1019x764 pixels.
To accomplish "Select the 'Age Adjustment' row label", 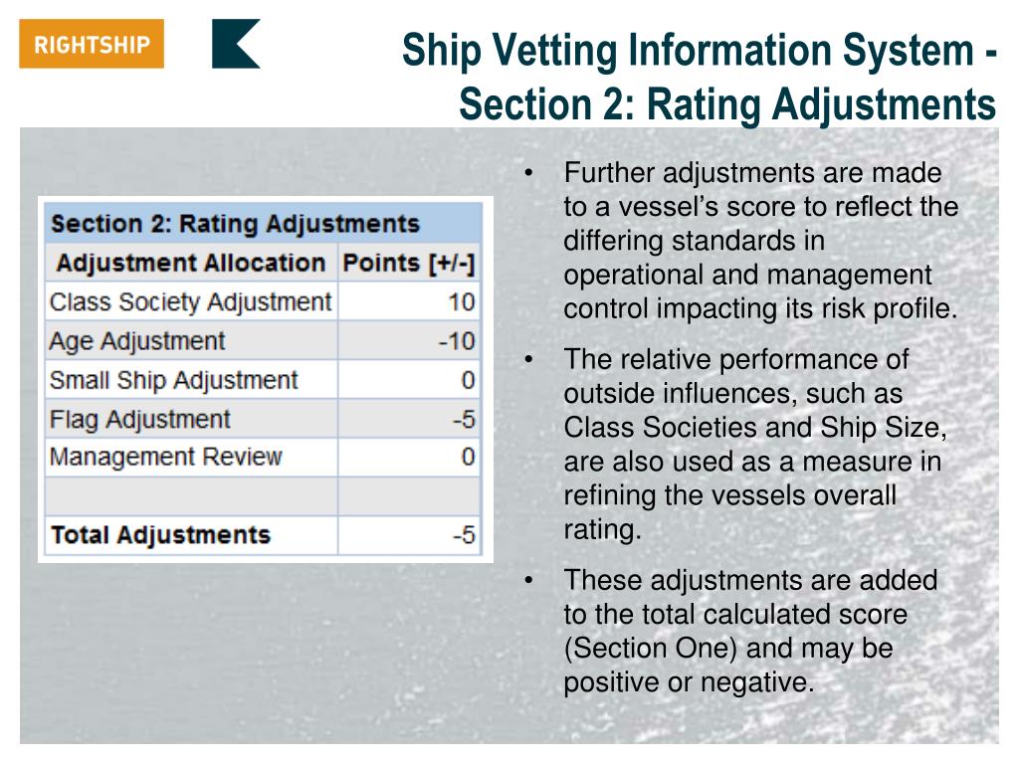I will click(x=137, y=341).
